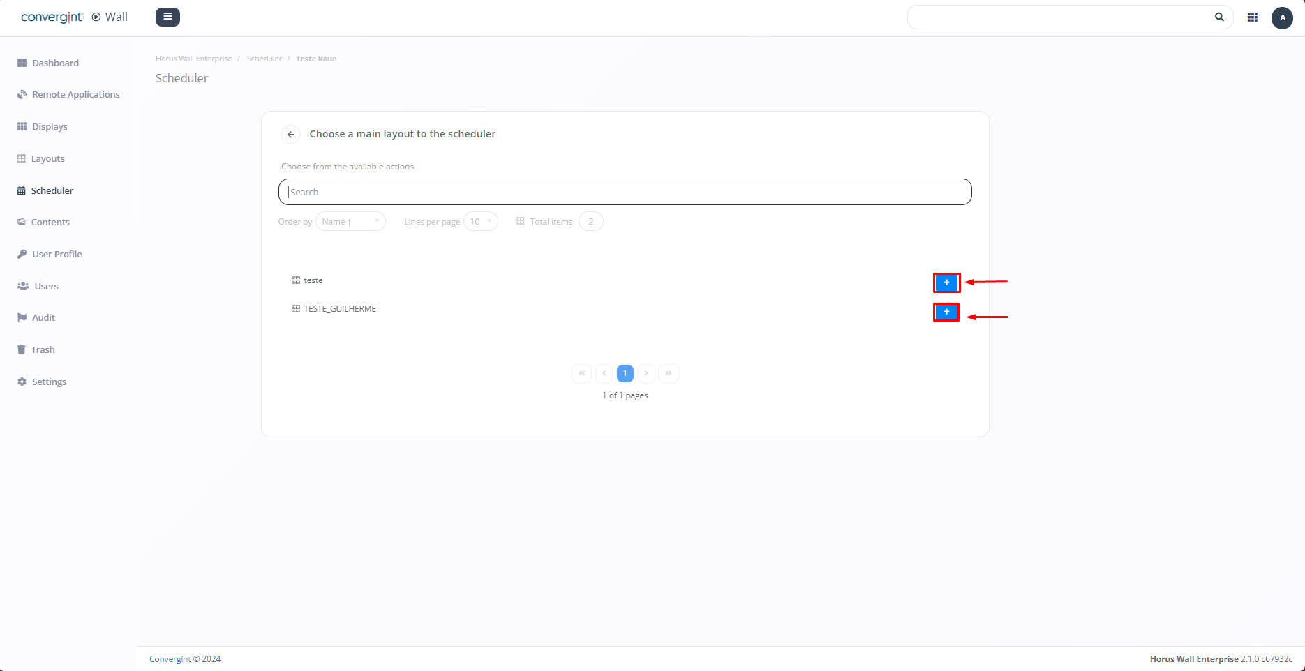Add the TESTE_GUILHERME layout with plus button
1305x671 pixels.
[946, 312]
